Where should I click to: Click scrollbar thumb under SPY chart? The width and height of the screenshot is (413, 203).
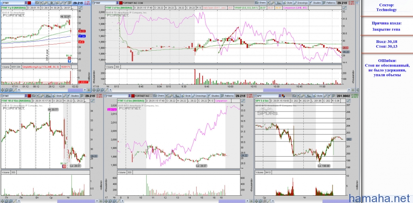point(336,201)
